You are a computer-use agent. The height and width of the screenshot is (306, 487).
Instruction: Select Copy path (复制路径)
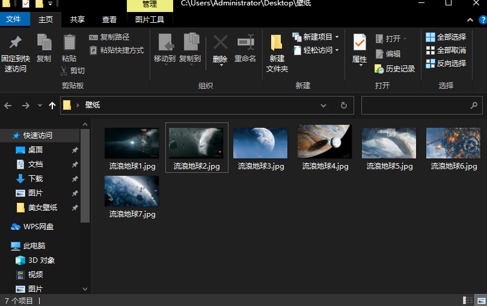point(109,37)
